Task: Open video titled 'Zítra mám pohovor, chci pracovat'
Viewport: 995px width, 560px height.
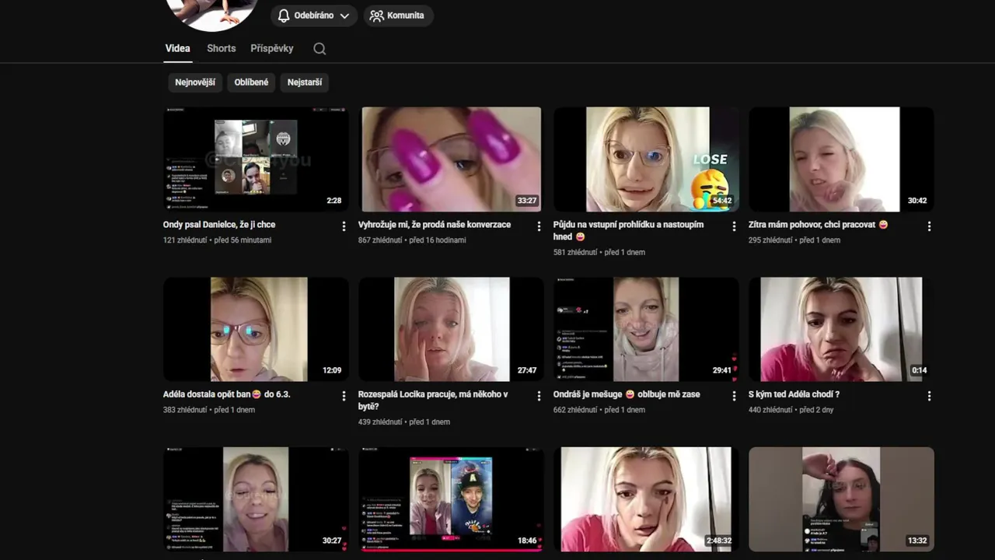Action: [818, 225]
